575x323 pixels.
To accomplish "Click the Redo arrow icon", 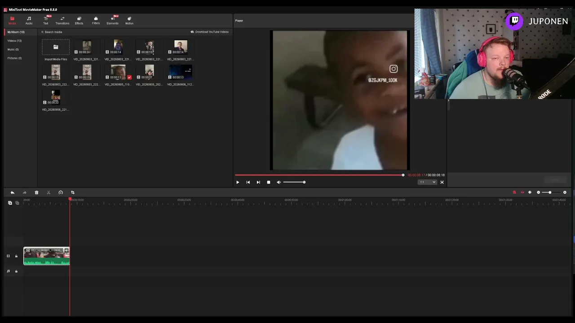I will [25, 192].
